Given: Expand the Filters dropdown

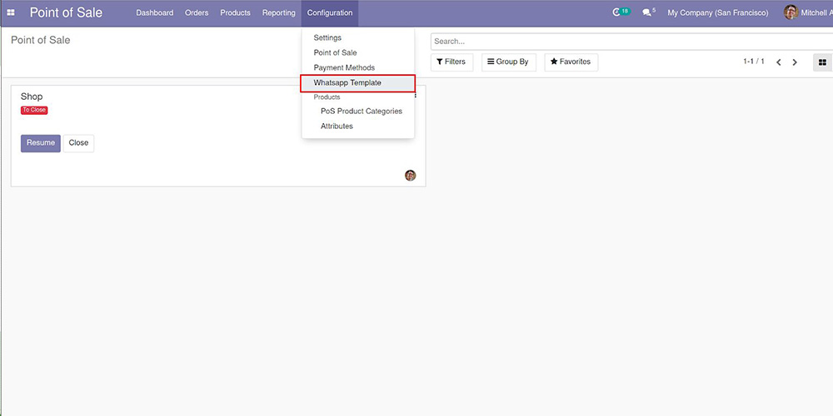Looking at the screenshot, I should tap(451, 62).
